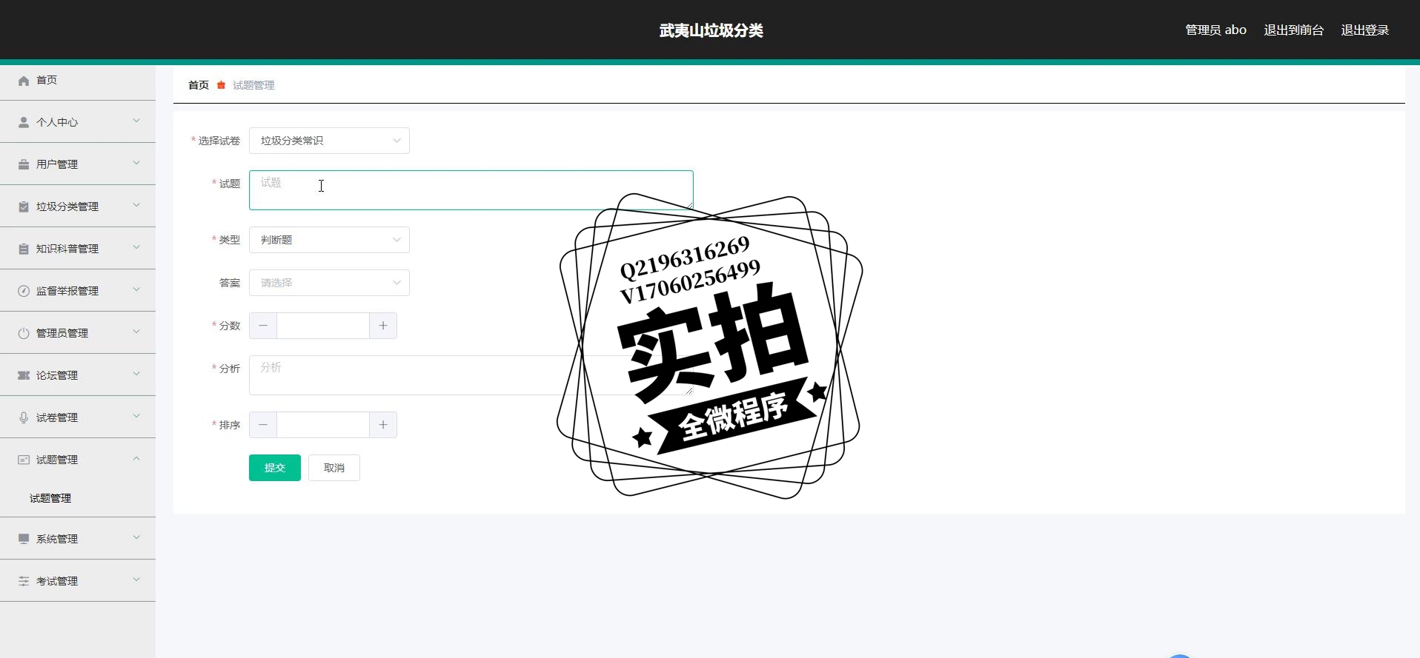
Task: Click the 退出到前台 link in header
Action: click(1294, 30)
